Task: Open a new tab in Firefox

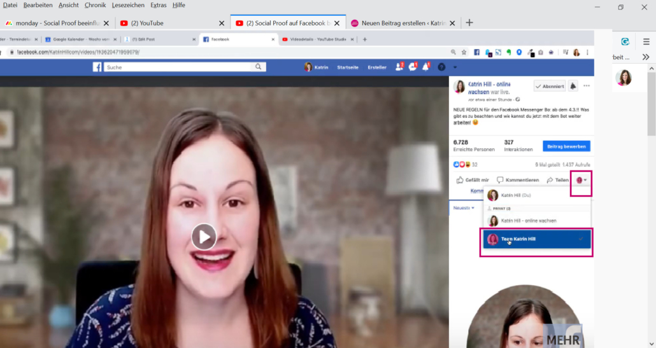Action: [x=469, y=22]
